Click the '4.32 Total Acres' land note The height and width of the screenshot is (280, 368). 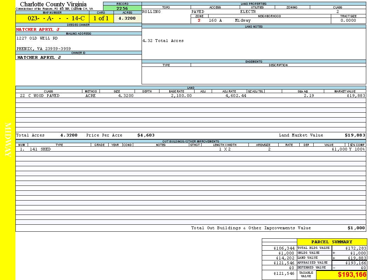(163, 41)
